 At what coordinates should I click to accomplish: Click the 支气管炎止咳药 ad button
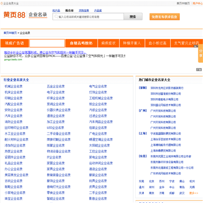(186, 43)
